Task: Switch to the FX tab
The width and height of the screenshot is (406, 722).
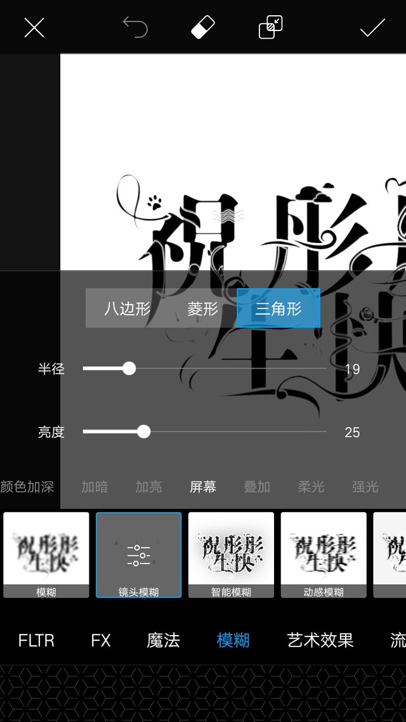Action: point(101,640)
